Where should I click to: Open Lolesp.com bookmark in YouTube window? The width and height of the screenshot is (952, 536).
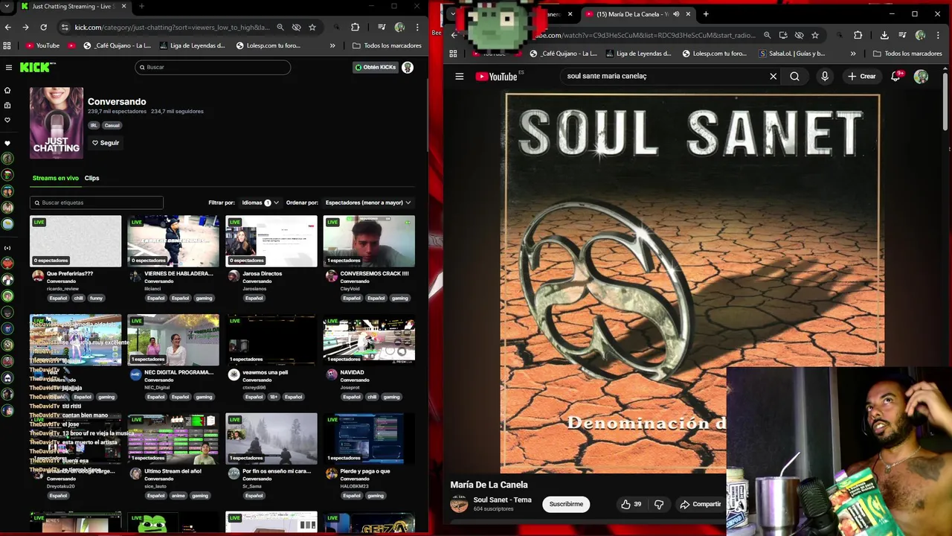(x=713, y=54)
